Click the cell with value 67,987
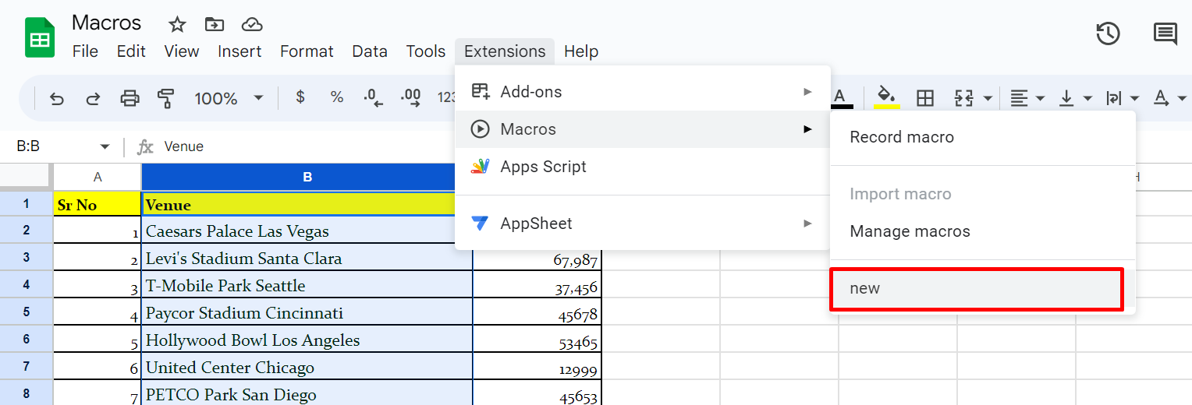 pos(537,259)
